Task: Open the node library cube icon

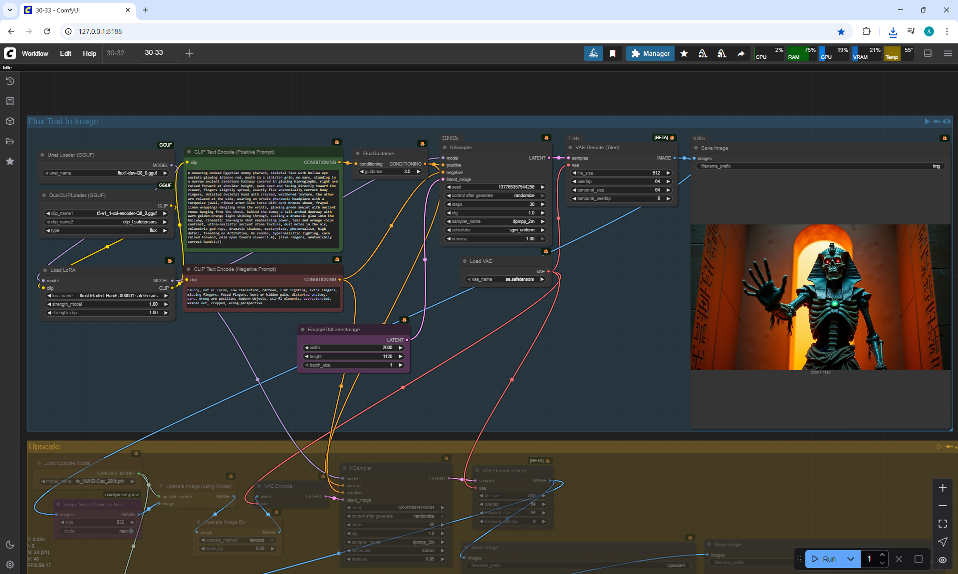Action: coord(10,121)
